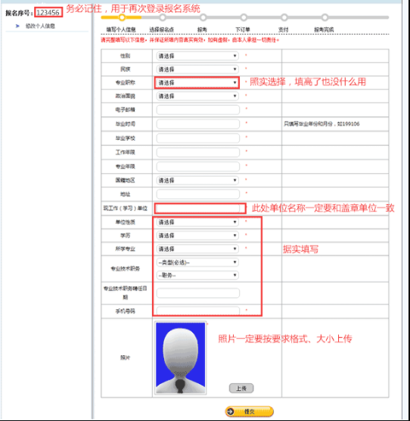Focus the 毕业时间 input field
The image size is (410, 421).
tap(198, 124)
